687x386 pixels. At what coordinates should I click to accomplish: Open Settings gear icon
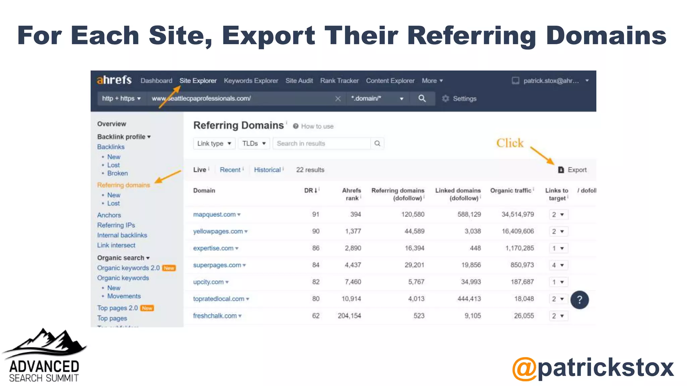[x=445, y=99]
